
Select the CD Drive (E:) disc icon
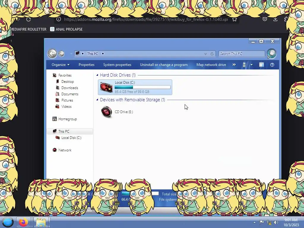[107, 112]
